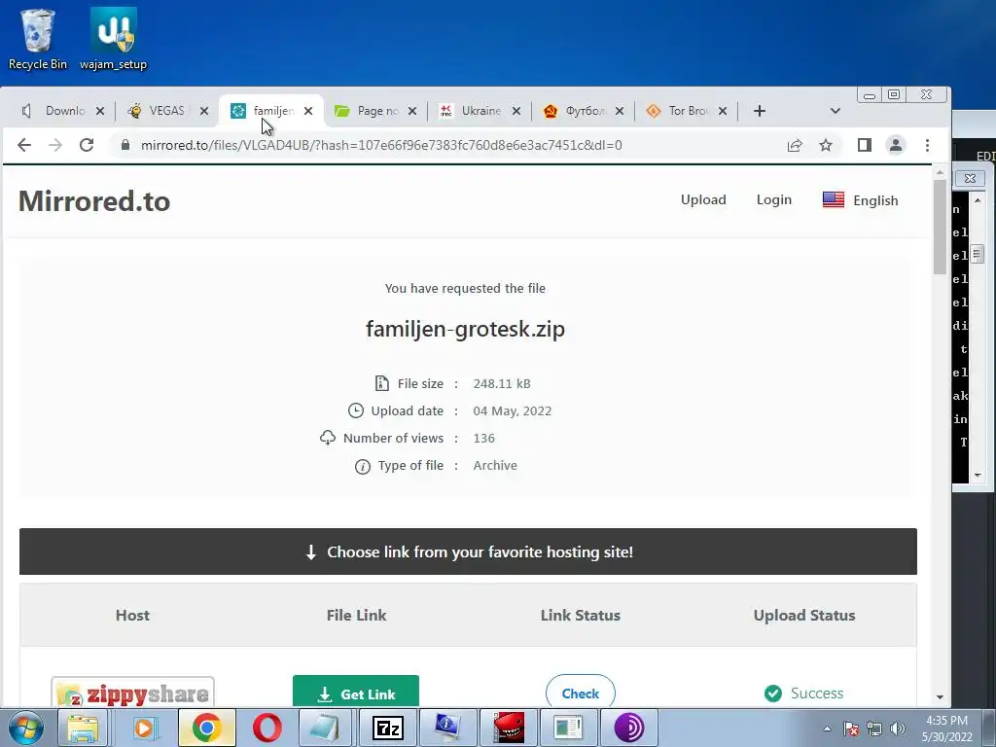Open Tor Browser from the taskbar
Image resolution: width=996 pixels, height=747 pixels.
pos(629,728)
